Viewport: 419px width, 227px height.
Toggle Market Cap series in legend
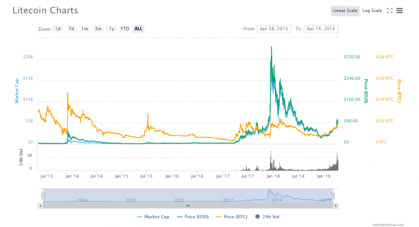point(153,217)
